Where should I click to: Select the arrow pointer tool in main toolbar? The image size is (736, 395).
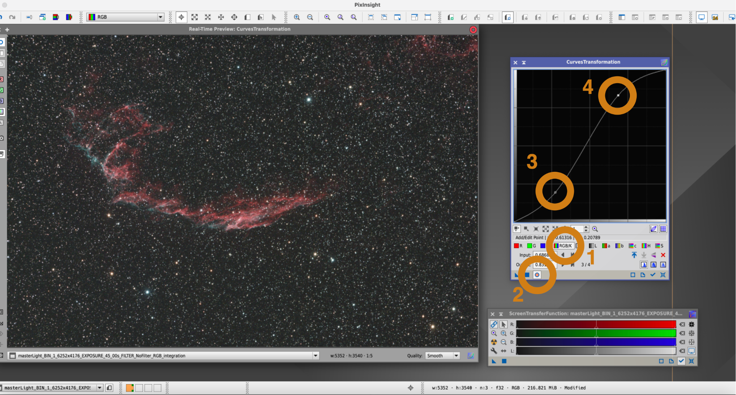(274, 17)
